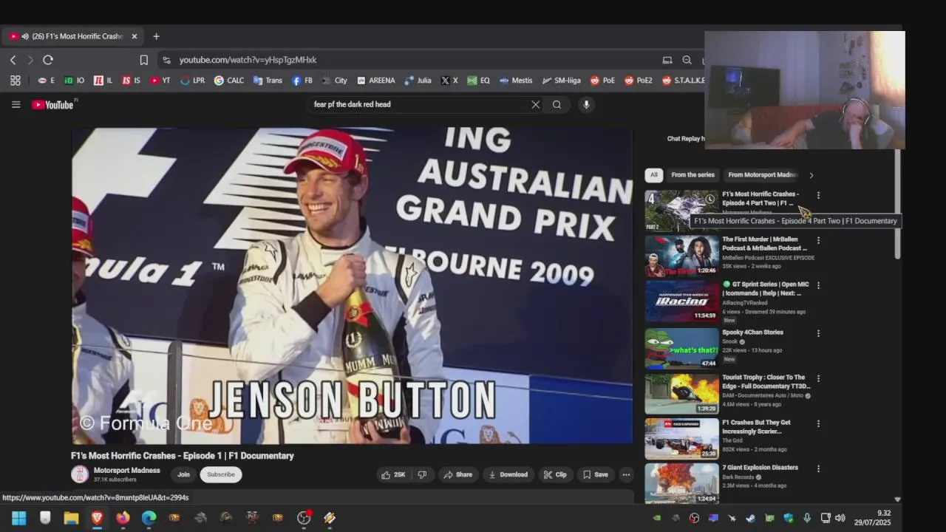This screenshot has width=946, height=532.
Task: Open options for 'Spooky 4Chan Stories' video
Action: click(818, 333)
